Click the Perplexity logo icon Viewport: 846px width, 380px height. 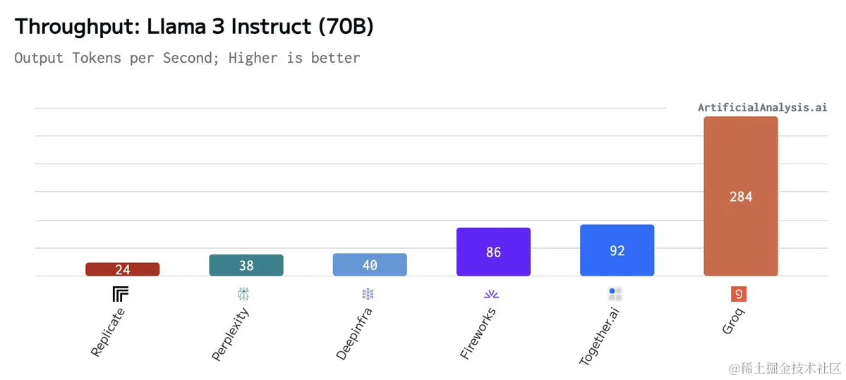click(244, 294)
